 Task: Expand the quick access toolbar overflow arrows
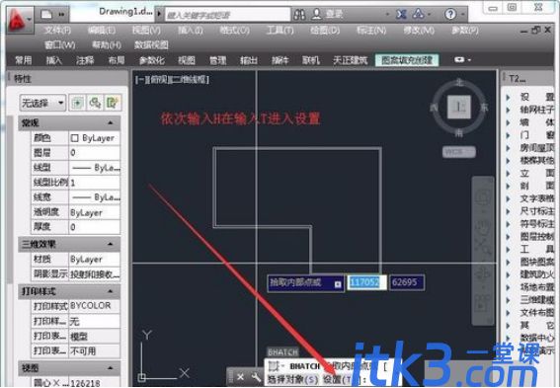[61, 14]
